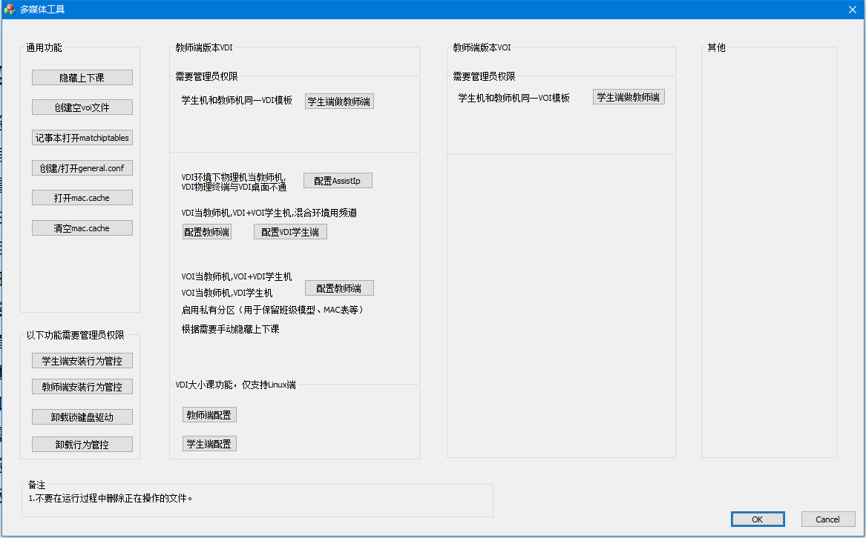Open the mac.cache file via 打开mac.cache
Screen dimensions: 866x538
[x=82, y=198]
